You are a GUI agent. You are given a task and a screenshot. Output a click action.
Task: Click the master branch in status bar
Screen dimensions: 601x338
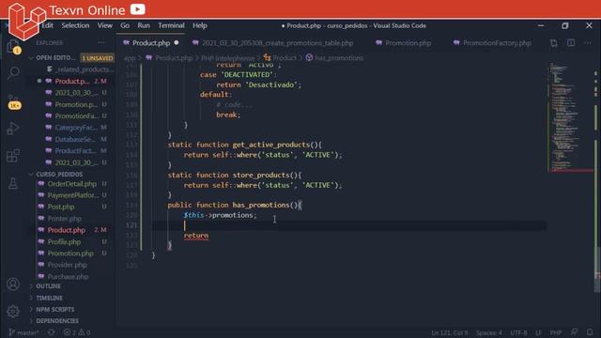23,332
